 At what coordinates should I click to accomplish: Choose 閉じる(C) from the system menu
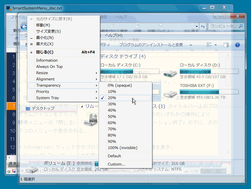pos(63,52)
